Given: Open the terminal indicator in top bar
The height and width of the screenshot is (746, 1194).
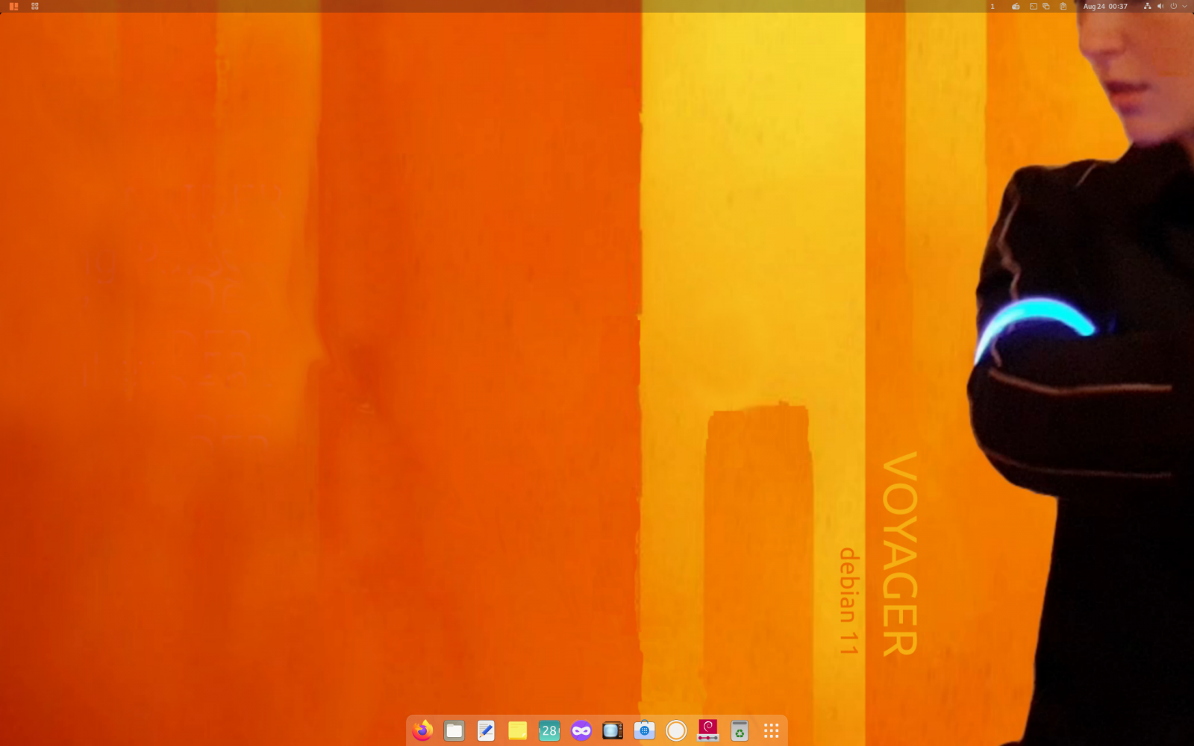Looking at the screenshot, I should 1034,6.
